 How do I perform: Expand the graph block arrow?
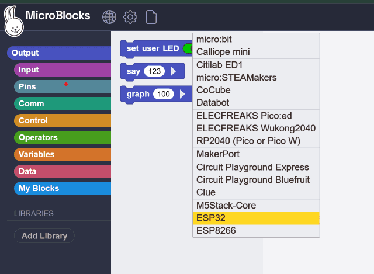pyautogui.click(x=182, y=94)
